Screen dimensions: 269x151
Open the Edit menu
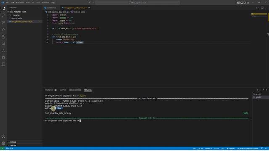[x=13, y=3]
